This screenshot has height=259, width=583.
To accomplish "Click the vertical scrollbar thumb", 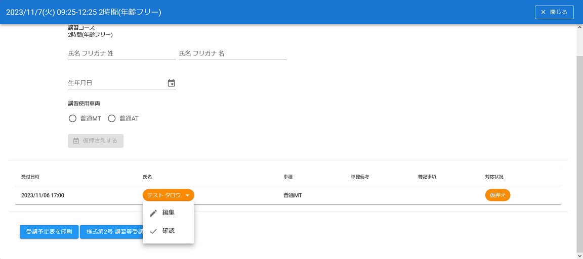I will [579, 151].
